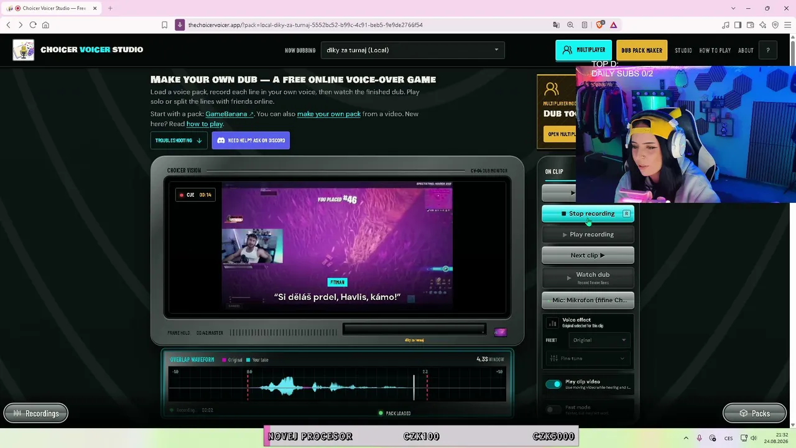Show hidden system tray icons
Viewport: 796px width, 448px height.
[x=686, y=438]
